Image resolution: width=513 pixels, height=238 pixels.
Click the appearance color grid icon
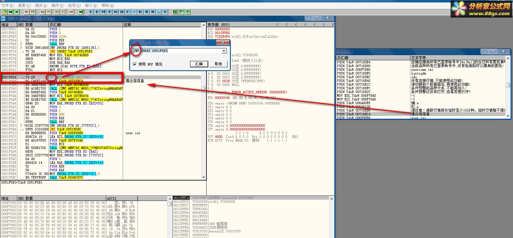click(181, 12)
